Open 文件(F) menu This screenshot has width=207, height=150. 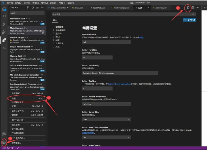10,3
